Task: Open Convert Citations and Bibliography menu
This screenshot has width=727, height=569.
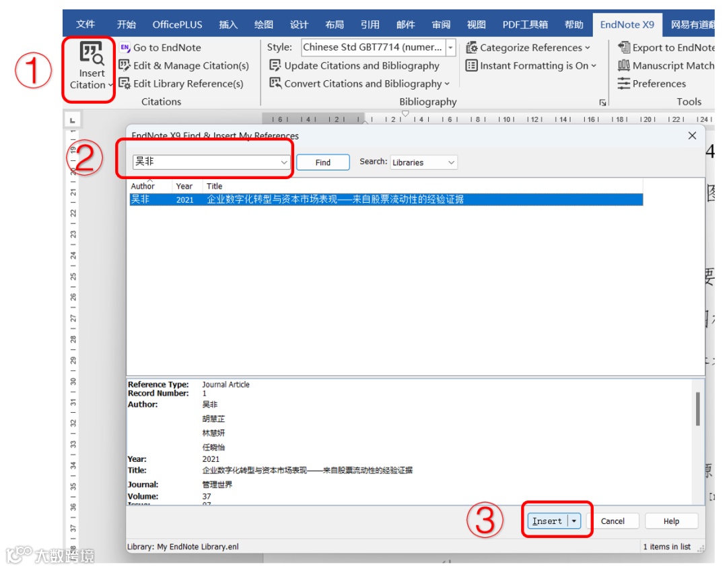Action: 359,83
